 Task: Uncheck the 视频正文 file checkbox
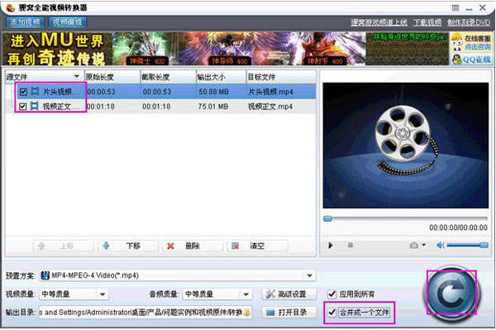click(22, 107)
